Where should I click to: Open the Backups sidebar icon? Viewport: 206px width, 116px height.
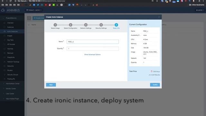coord(5,53)
